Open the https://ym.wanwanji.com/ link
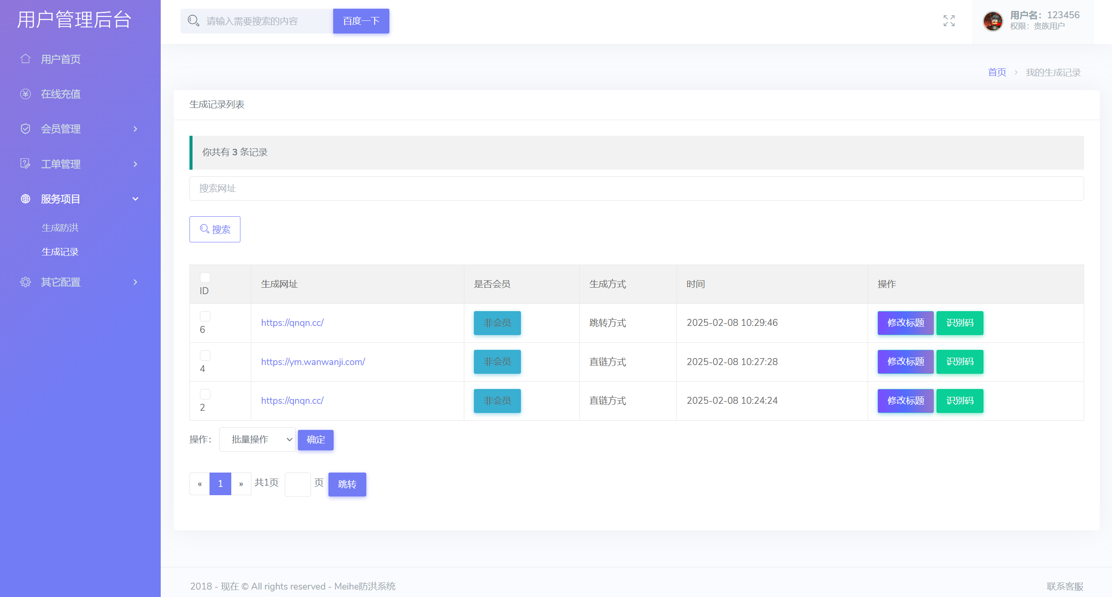1112x597 pixels. click(x=313, y=362)
